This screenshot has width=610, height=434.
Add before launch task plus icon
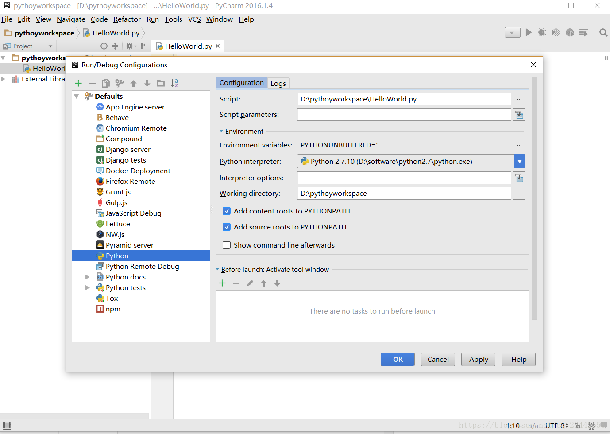[x=222, y=283]
